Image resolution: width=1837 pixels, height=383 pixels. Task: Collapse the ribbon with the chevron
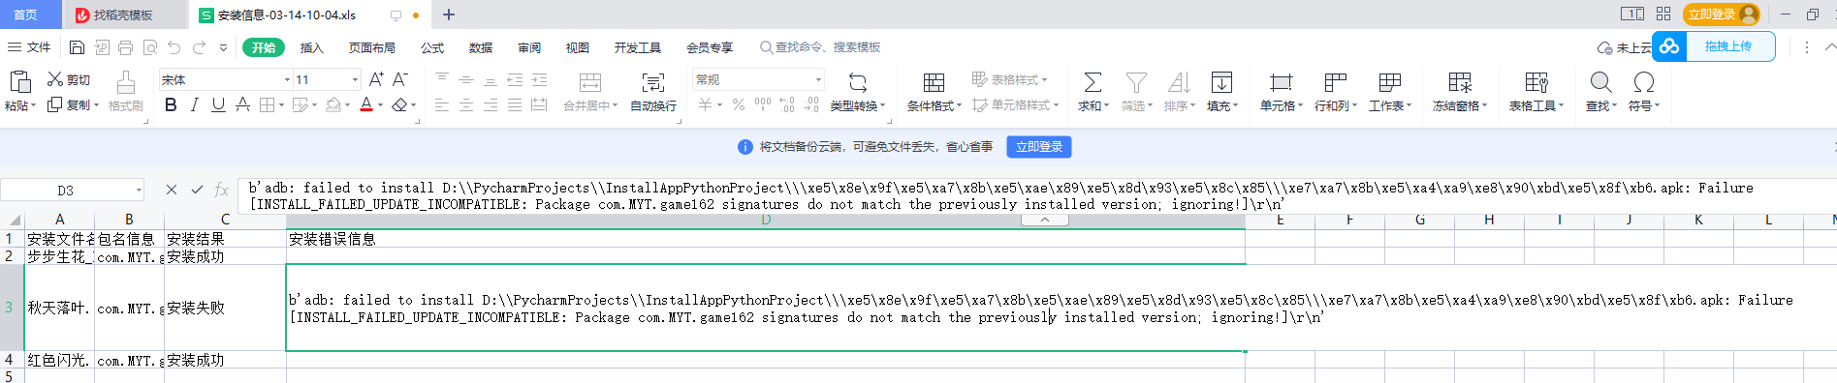(x=1830, y=46)
